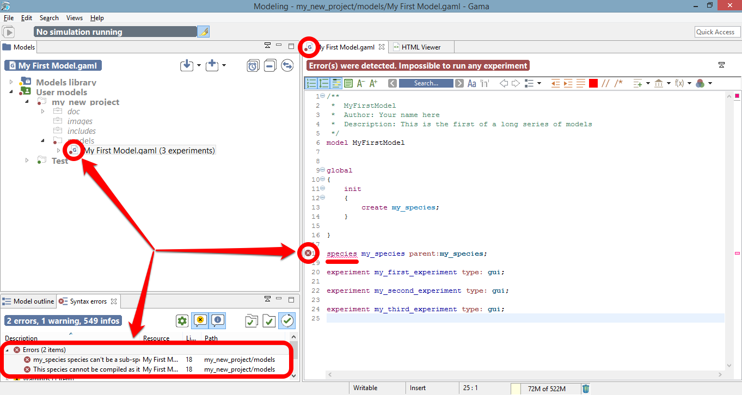Go to next search result arrow
The image size is (742, 395).
tap(459, 83)
